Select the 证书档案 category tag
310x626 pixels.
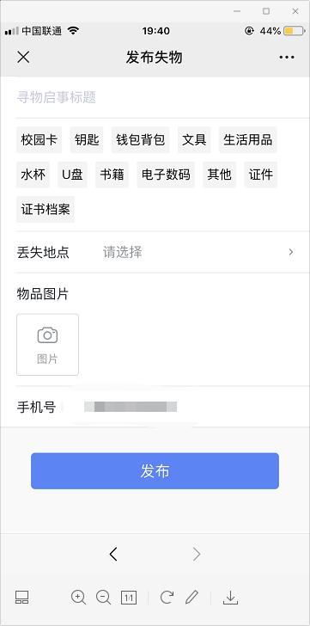pyautogui.click(x=46, y=210)
